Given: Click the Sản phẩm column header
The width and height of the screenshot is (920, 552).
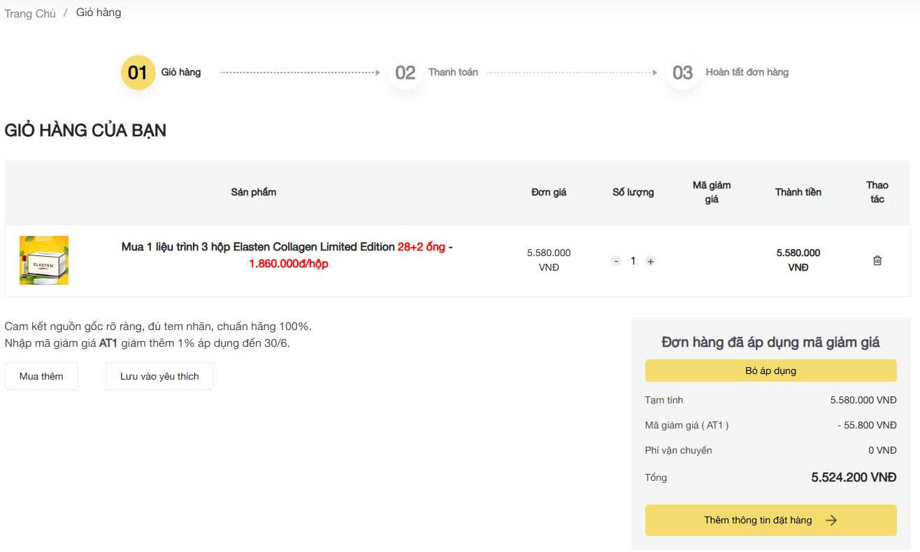Looking at the screenshot, I should pos(254,192).
